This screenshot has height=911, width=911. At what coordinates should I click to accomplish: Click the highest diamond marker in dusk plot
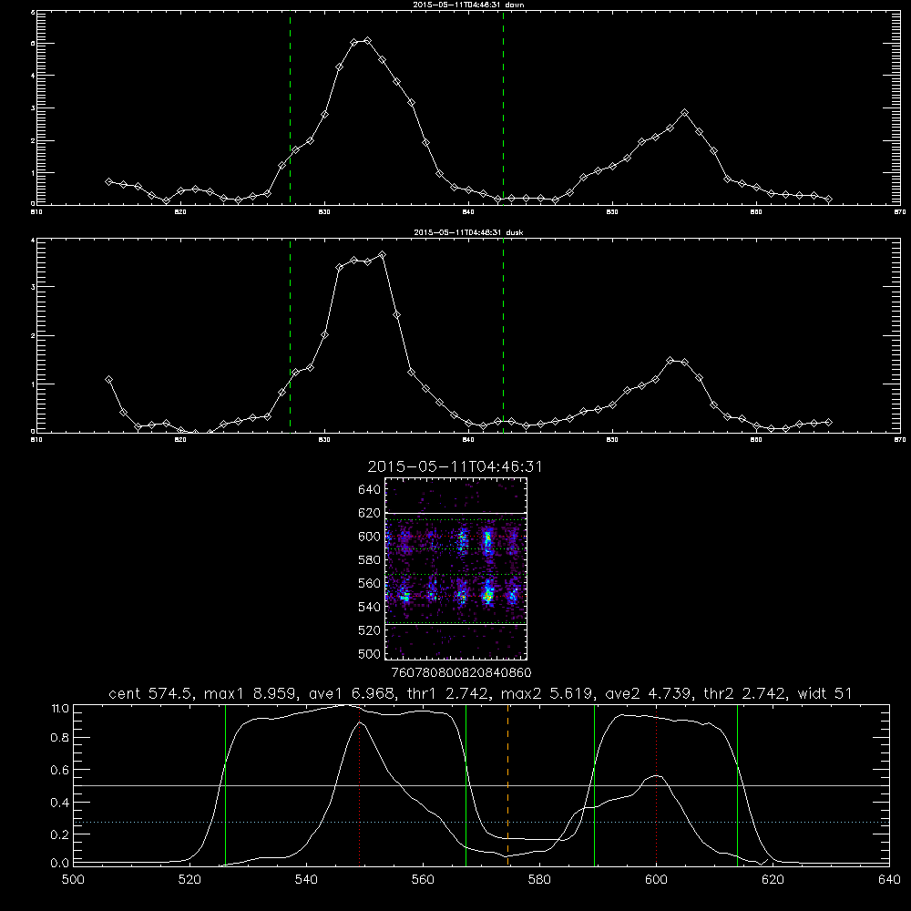click(x=382, y=254)
